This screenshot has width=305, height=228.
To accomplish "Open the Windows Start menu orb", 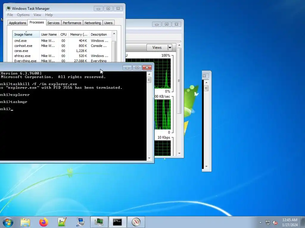I will coord(8,222).
